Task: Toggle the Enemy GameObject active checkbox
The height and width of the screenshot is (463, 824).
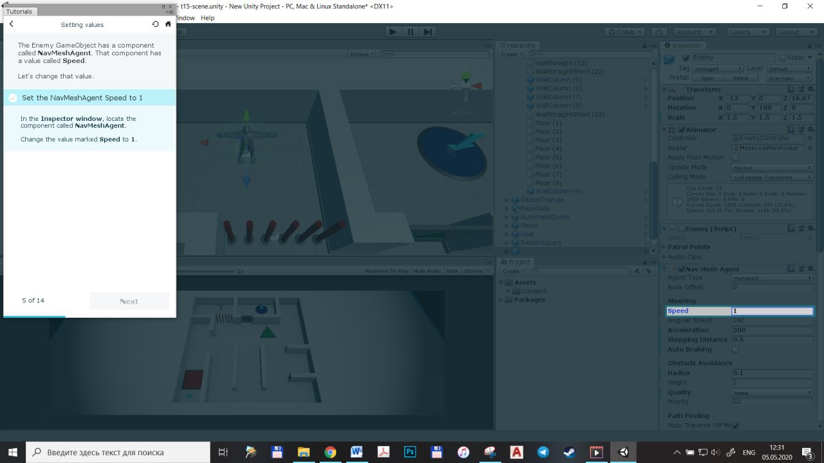Action: 686,58
